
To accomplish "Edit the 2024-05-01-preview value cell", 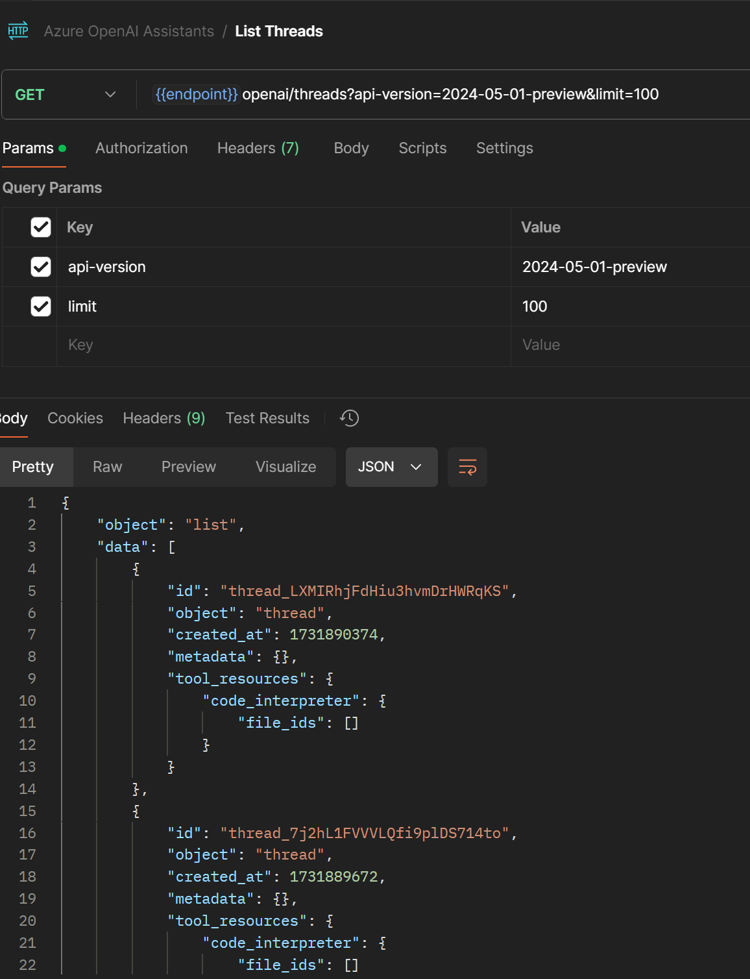I will (x=630, y=267).
